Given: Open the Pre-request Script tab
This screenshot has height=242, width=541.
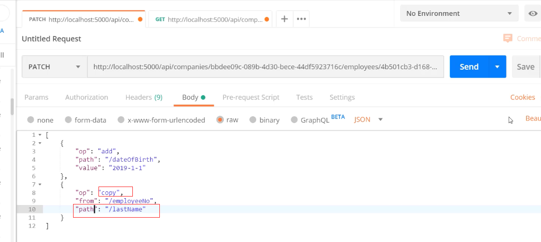Looking at the screenshot, I should (250, 97).
